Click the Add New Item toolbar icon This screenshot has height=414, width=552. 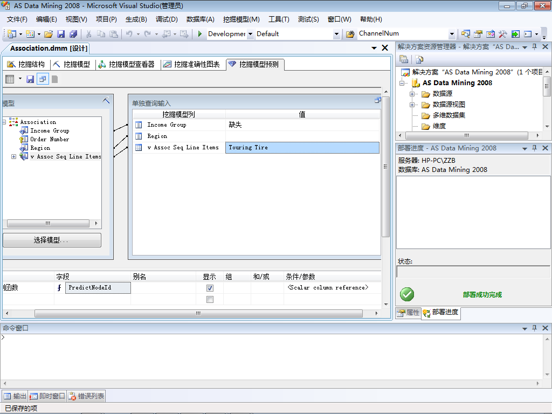click(x=30, y=34)
